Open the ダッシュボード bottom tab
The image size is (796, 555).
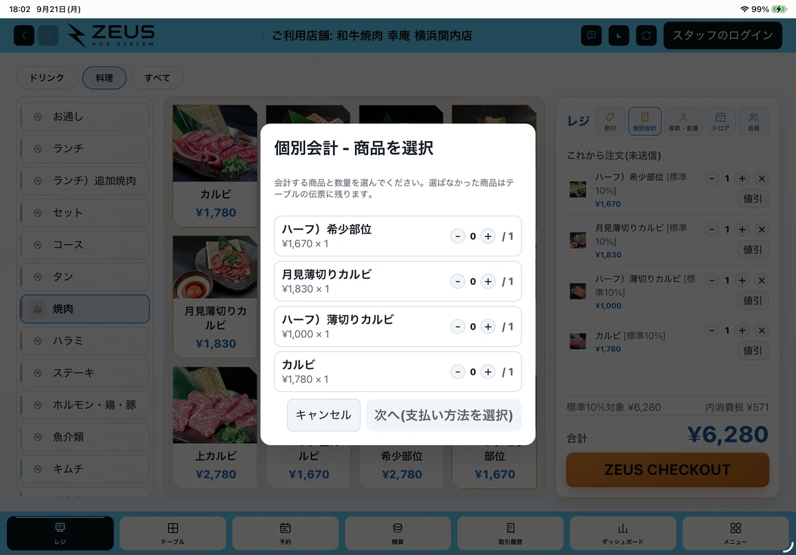[623, 533]
